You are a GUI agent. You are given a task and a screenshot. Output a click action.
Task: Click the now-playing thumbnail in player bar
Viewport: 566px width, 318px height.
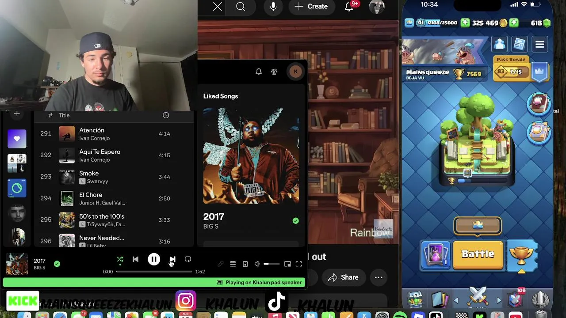click(x=17, y=264)
